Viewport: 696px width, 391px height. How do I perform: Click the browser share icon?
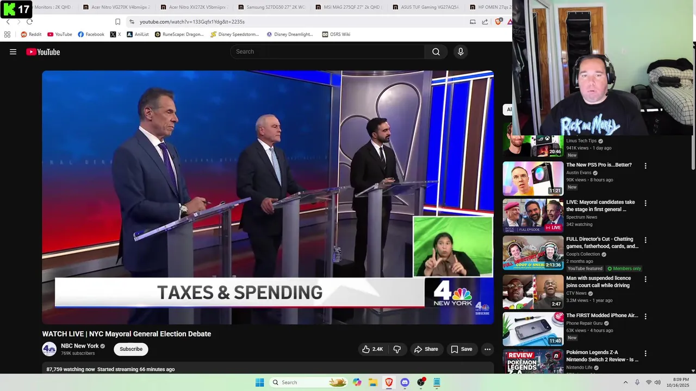point(485,22)
